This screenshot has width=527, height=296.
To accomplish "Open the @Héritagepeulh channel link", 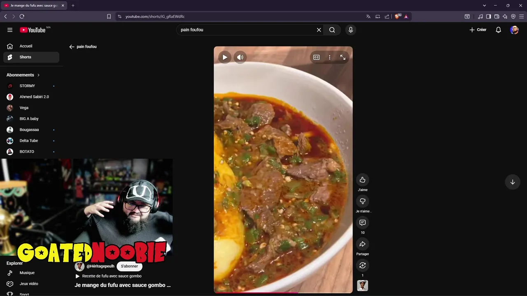I will (x=100, y=266).
